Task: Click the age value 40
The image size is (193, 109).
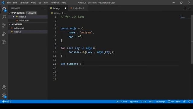Action: tap(80, 36)
